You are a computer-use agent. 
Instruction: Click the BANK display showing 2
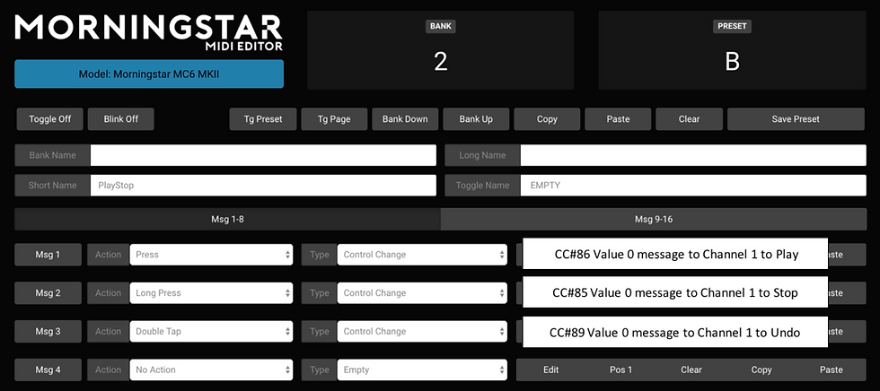pos(441,50)
